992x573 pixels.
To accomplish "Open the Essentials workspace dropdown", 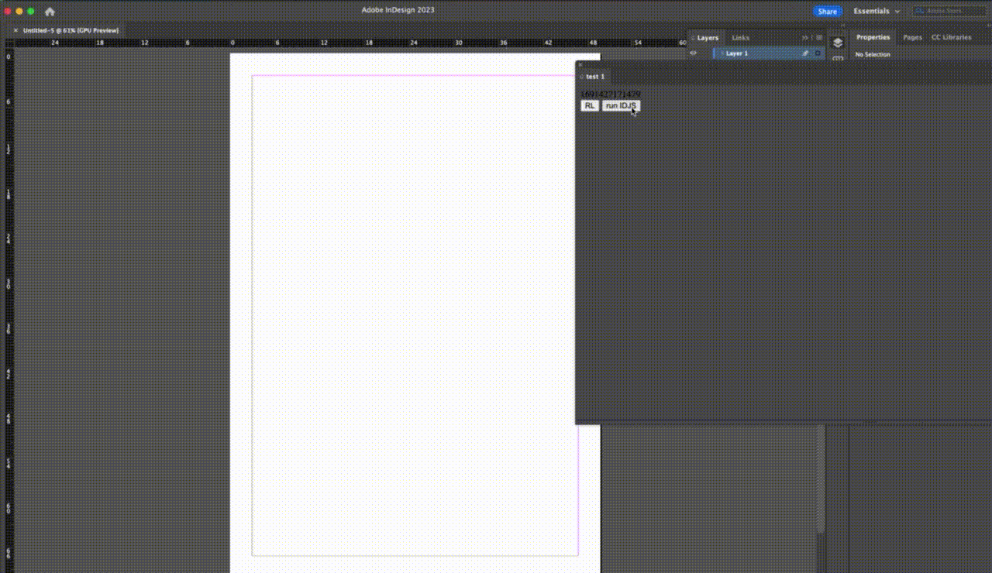I will click(x=877, y=12).
